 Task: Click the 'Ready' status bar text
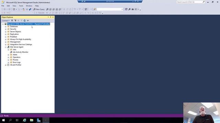[6, 116]
